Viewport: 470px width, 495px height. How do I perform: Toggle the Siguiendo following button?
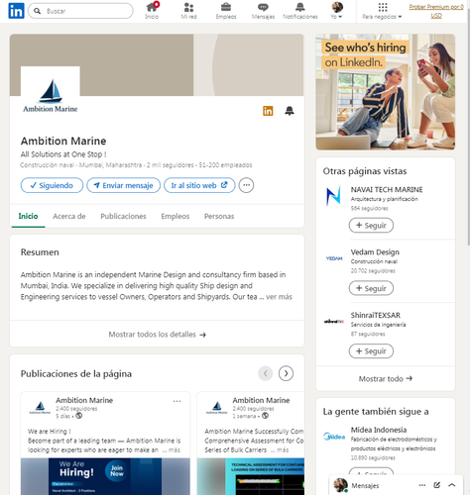52,185
